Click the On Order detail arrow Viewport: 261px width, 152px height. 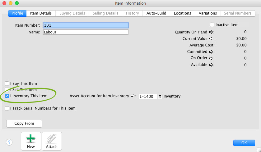tap(211, 58)
